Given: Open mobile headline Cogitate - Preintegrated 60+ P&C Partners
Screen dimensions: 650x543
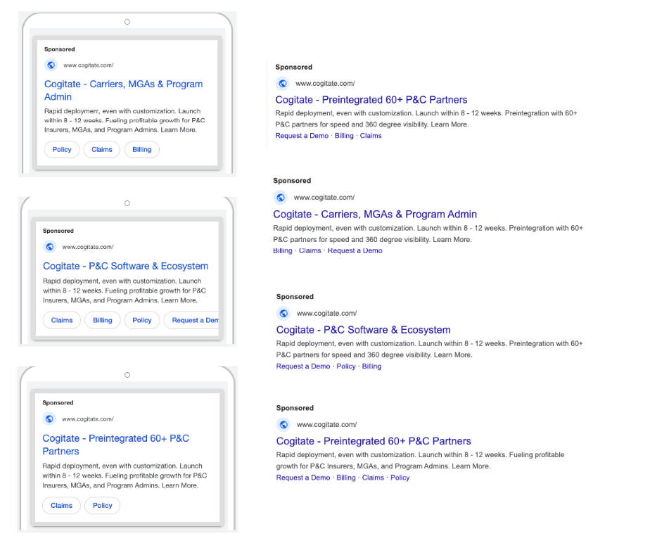Looking at the screenshot, I should (x=115, y=445).
